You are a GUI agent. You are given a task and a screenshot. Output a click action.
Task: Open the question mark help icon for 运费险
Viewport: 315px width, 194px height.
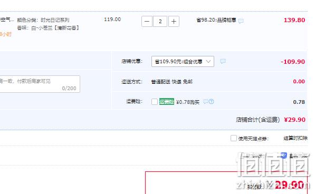[212, 102]
